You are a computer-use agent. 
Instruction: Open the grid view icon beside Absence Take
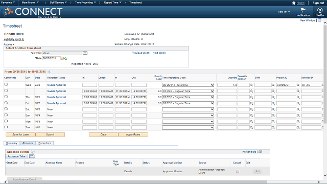point(32,156)
